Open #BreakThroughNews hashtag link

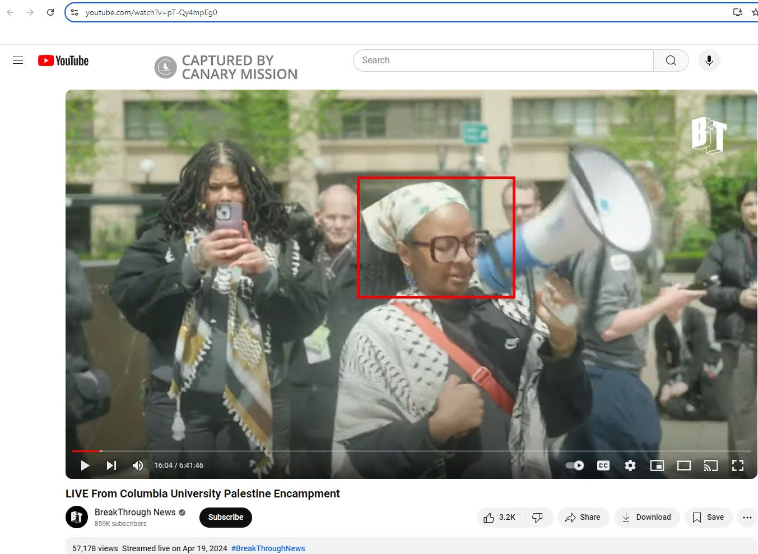[x=268, y=548]
